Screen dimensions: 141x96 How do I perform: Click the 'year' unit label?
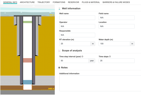[92, 61]
